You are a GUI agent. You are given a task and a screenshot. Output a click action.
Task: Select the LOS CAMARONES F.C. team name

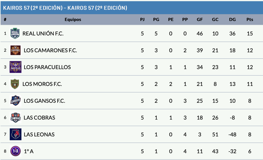pos(50,50)
